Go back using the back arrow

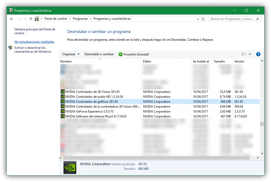pos(12,19)
